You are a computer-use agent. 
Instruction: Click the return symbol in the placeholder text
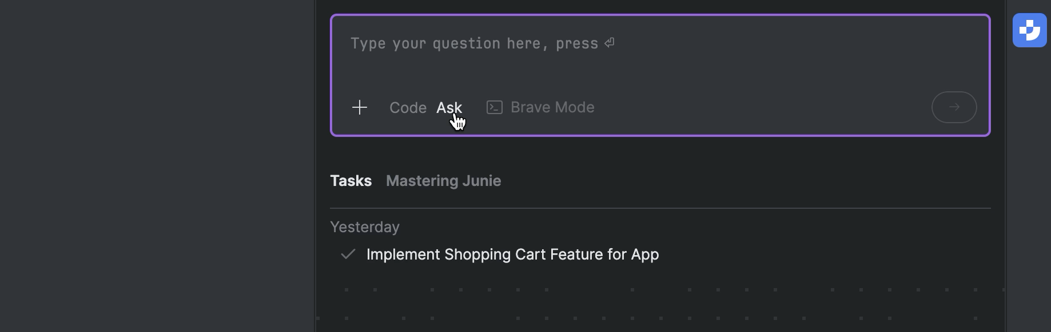click(x=608, y=43)
